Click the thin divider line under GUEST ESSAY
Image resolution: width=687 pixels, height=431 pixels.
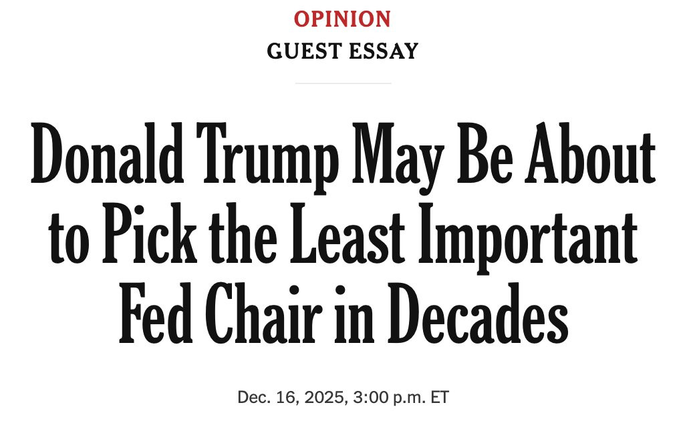pyautogui.click(x=343, y=83)
